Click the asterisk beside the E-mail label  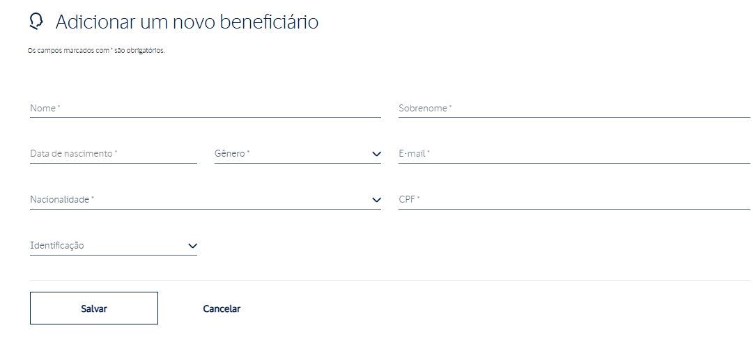pos(429,152)
